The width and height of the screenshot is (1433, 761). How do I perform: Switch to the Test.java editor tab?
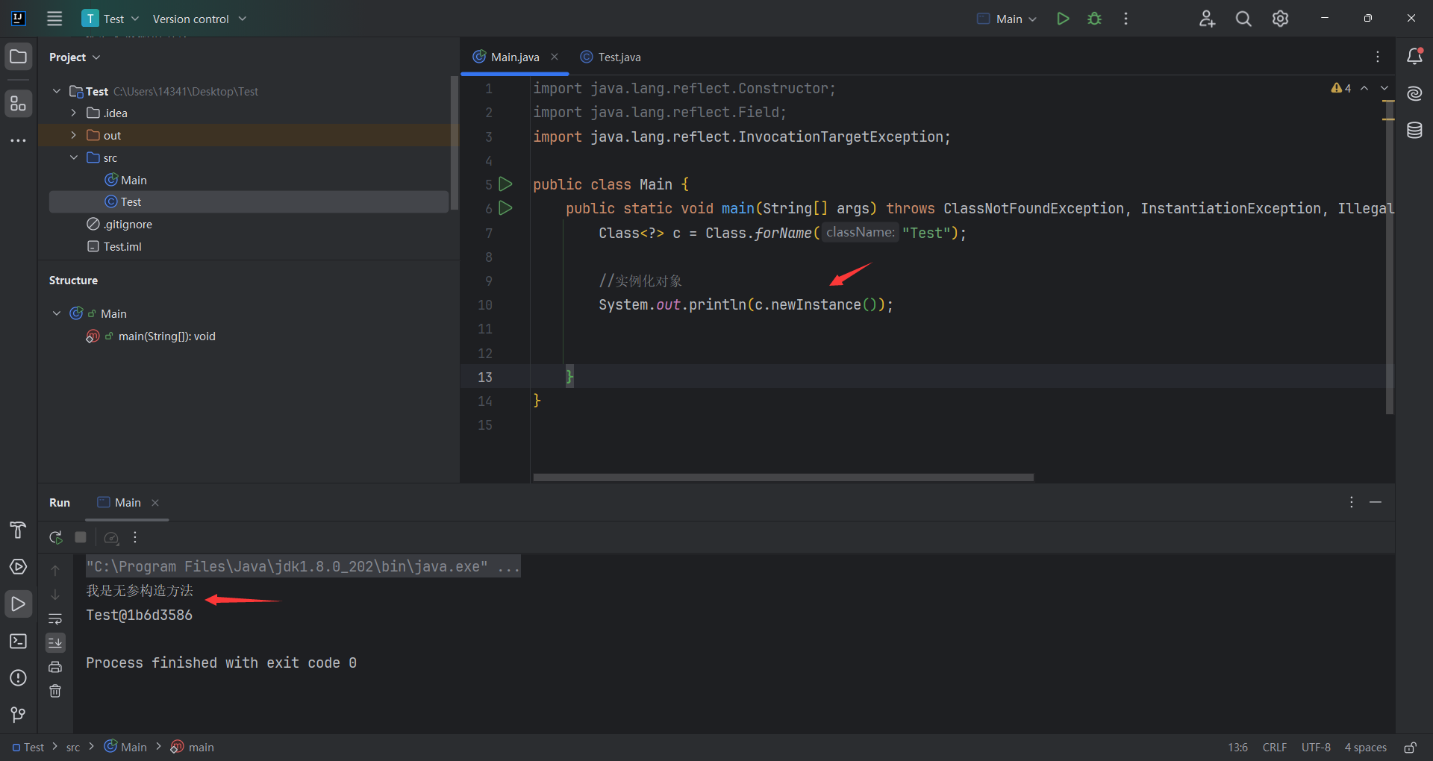pos(611,57)
